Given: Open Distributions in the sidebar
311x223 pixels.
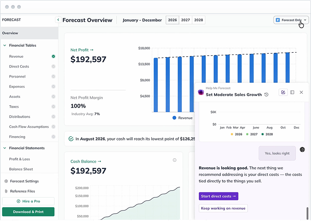Looking at the screenshot, I should pyautogui.click(x=19, y=117).
